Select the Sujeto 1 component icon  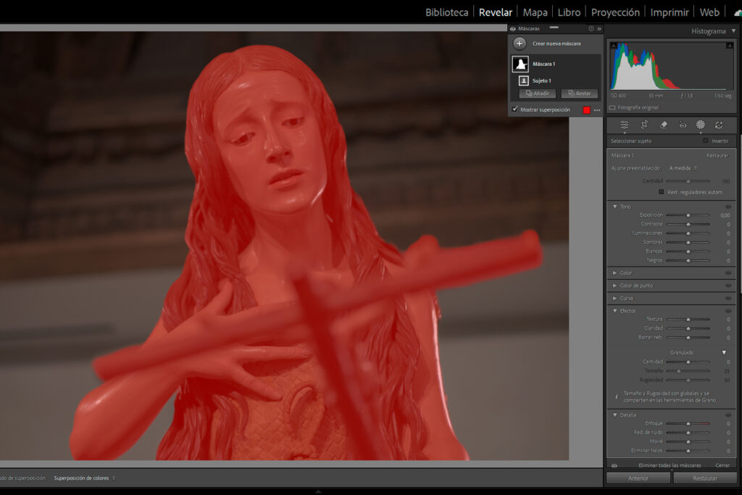click(523, 80)
